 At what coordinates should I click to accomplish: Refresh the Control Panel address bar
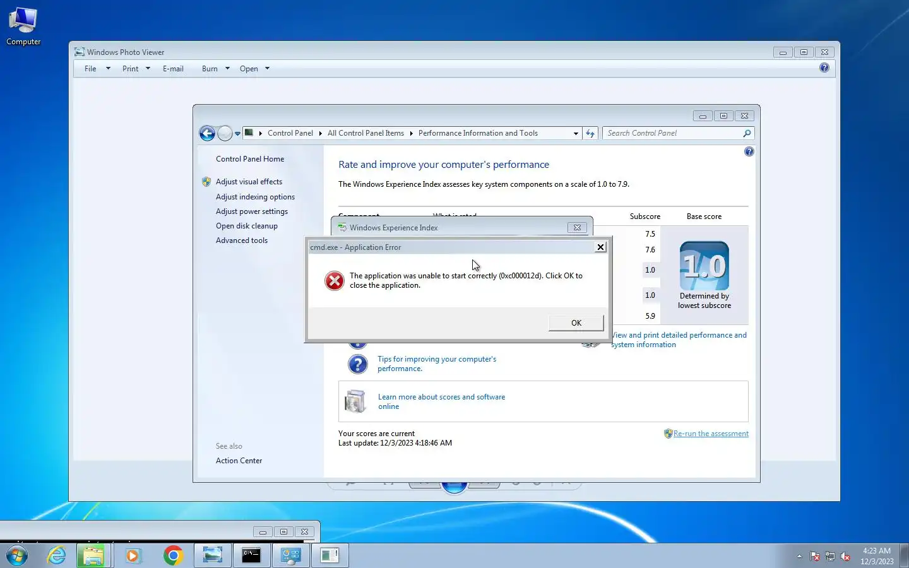point(590,133)
